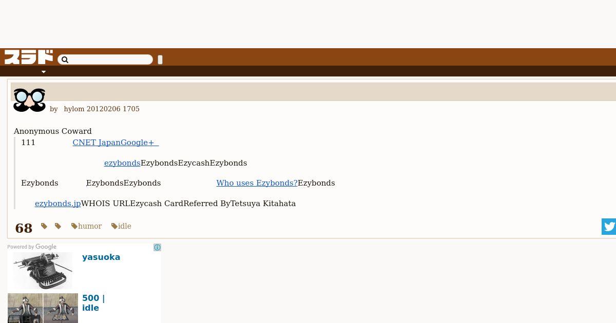The height and width of the screenshot is (323, 616).
Task: Click the 20120206 1705 timestamp
Action: pos(113,109)
